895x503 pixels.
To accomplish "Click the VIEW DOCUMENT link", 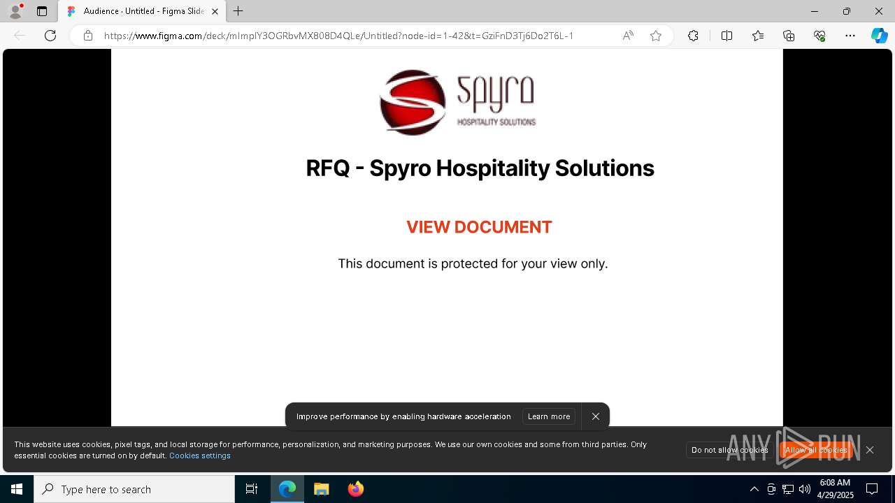I will point(479,227).
